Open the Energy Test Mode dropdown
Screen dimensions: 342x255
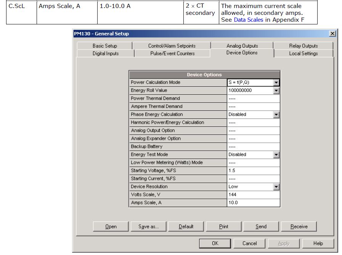(276, 155)
